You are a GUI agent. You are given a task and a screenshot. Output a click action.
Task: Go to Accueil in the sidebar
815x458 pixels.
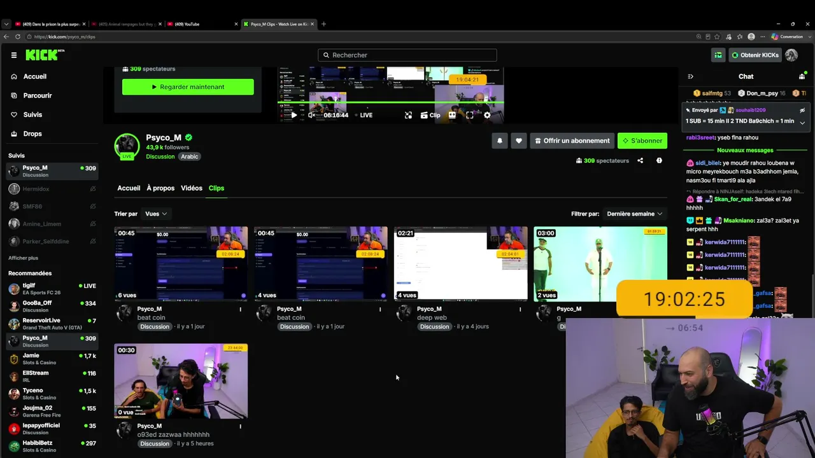click(35, 76)
